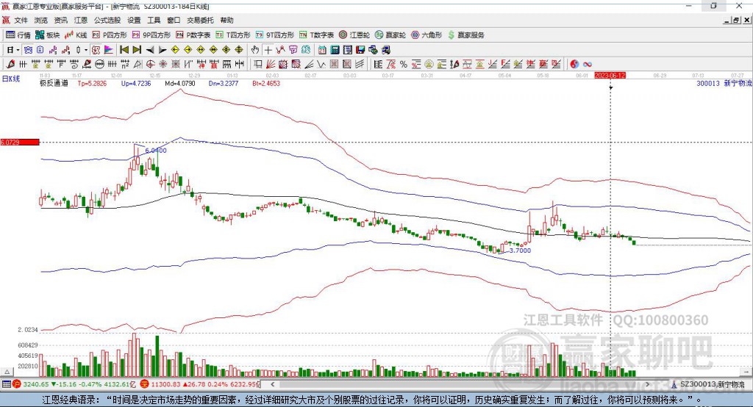This screenshot has width=753, height=407.
Task: Jump to last bar icon
Action: tap(137, 50)
